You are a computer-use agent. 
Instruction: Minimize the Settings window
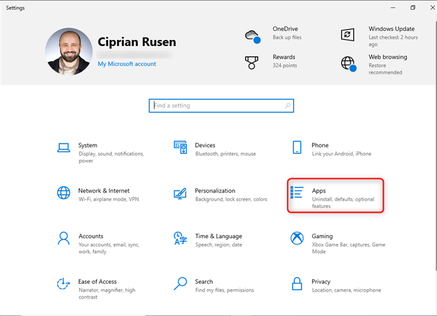[x=393, y=7]
